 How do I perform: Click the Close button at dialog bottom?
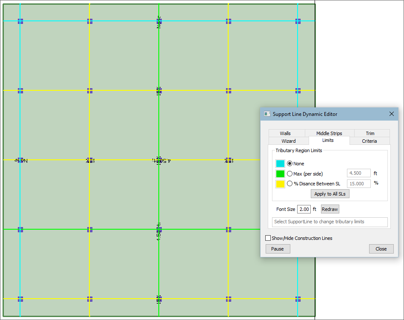(x=381, y=249)
